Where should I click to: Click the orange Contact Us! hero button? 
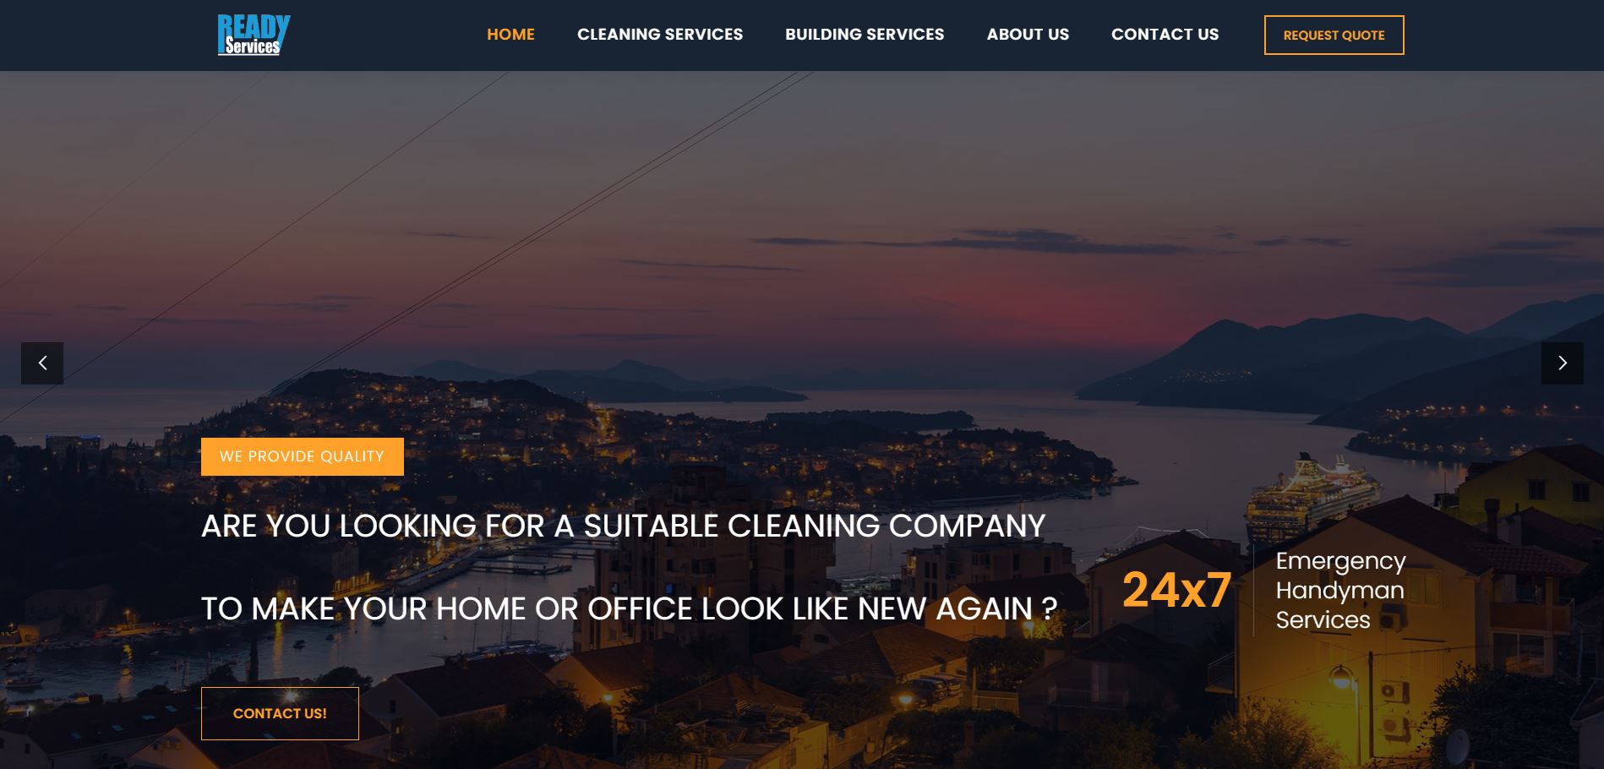coord(280,713)
